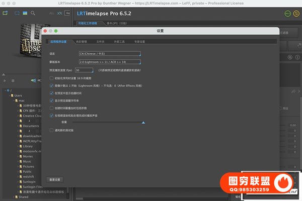The height and width of the screenshot is (201, 302).
Task: Click the XX filter icon
Action: pos(60,14)
